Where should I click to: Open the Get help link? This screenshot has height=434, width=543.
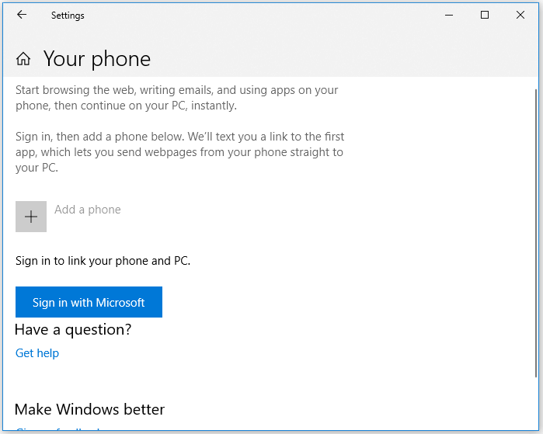click(x=37, y=353)
